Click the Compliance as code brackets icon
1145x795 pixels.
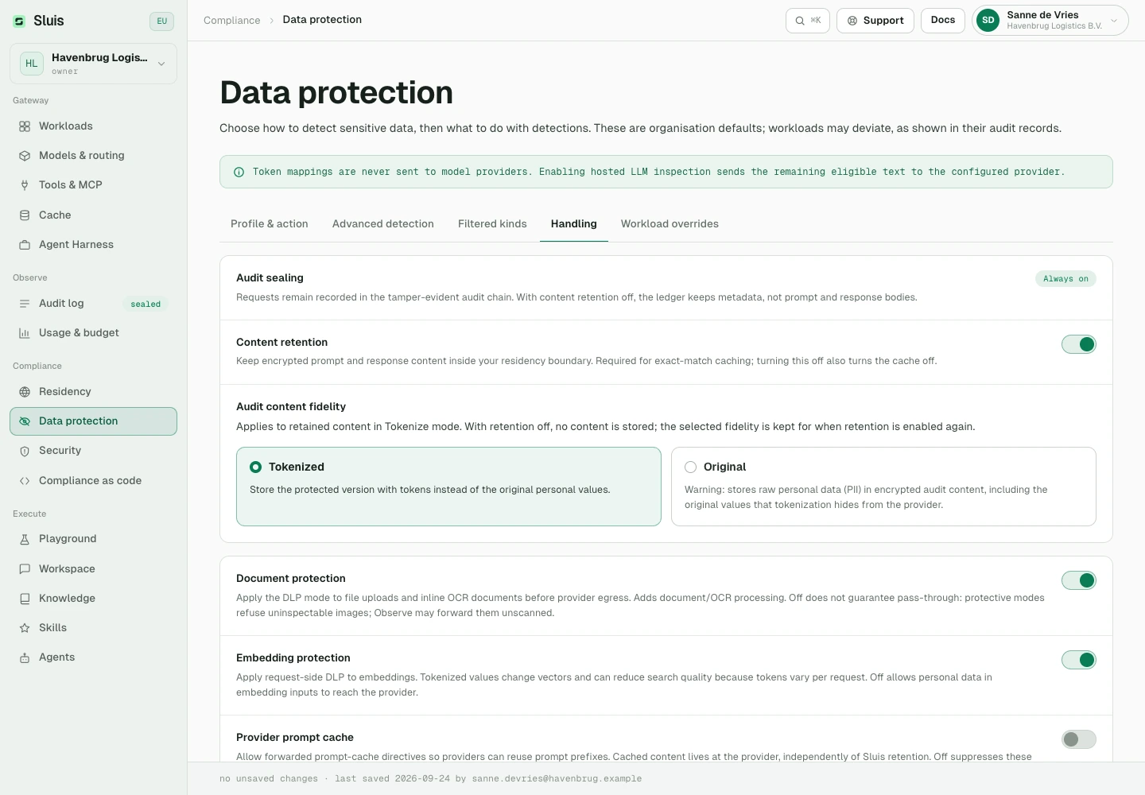[25, 481]
